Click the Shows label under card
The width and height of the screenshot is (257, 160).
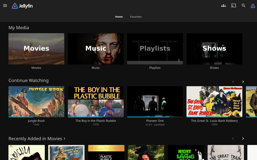pyautogui.click(x=214, y=68)
